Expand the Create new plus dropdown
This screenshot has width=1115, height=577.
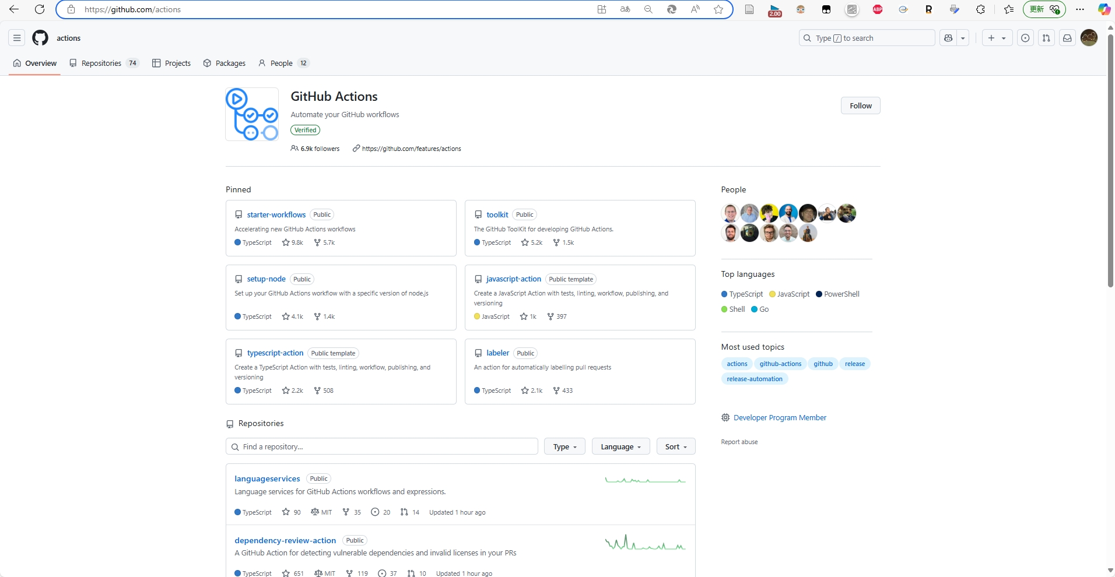[997, 38]
